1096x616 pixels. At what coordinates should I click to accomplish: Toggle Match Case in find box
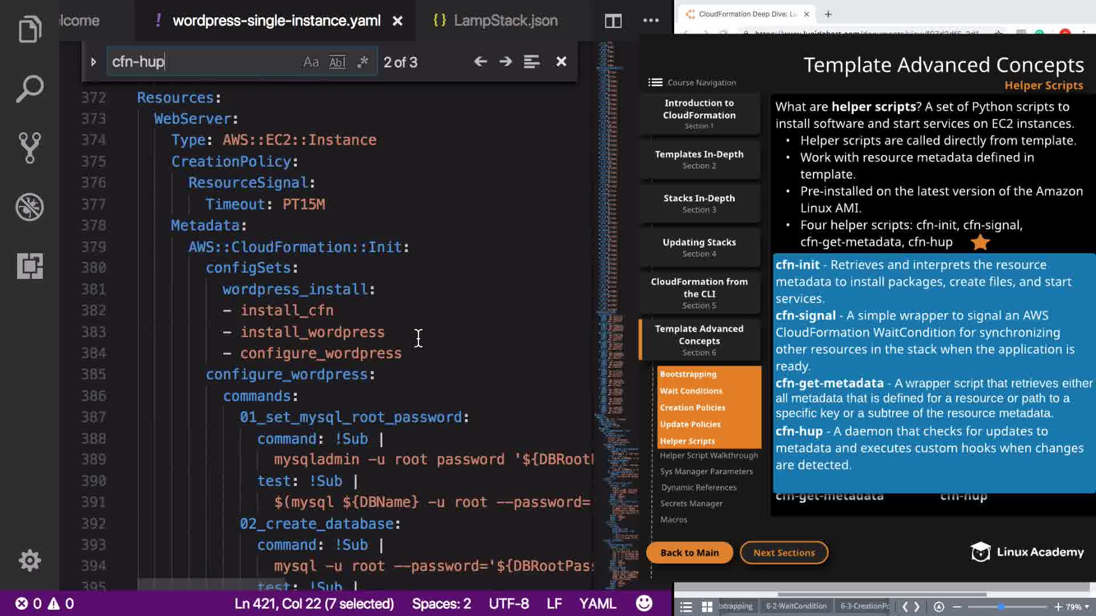click(x=311, y=62)
